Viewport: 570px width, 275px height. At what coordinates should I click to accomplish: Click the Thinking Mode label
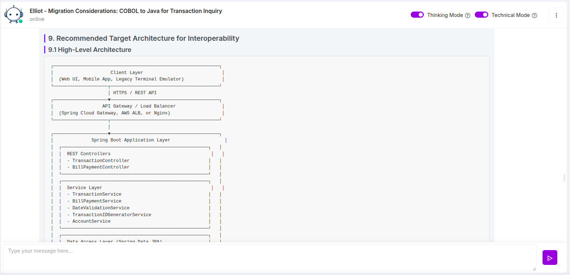445,15
